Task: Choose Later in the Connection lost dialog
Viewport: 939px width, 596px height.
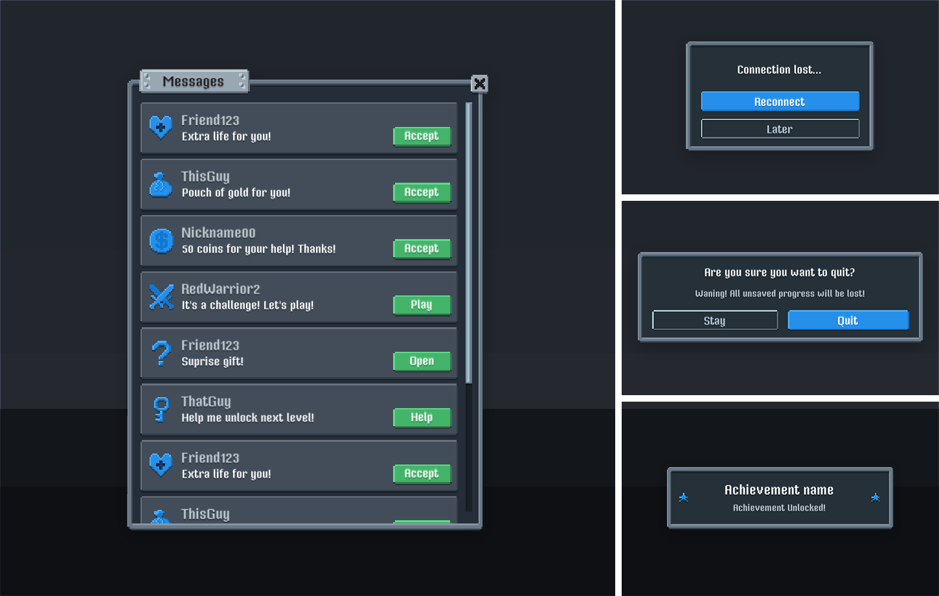Action: pos(780,128)
